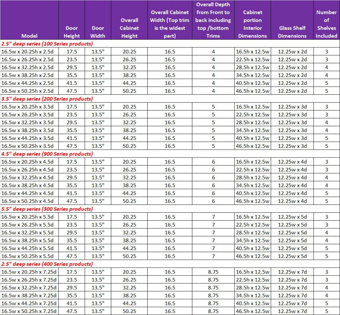
Task: Select the 400 Series products section heading
Action: click(47, 264)
